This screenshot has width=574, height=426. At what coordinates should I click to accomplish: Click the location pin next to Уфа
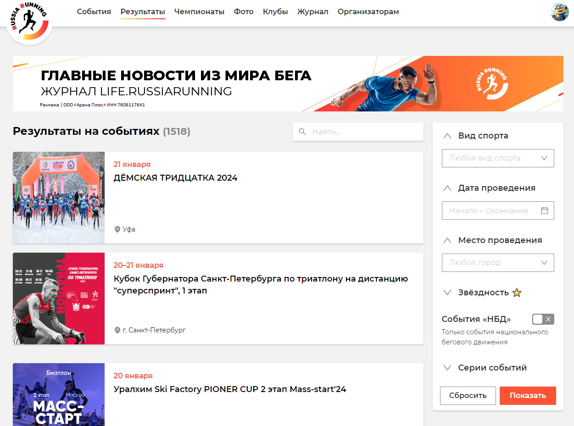[x=117, y=229]
